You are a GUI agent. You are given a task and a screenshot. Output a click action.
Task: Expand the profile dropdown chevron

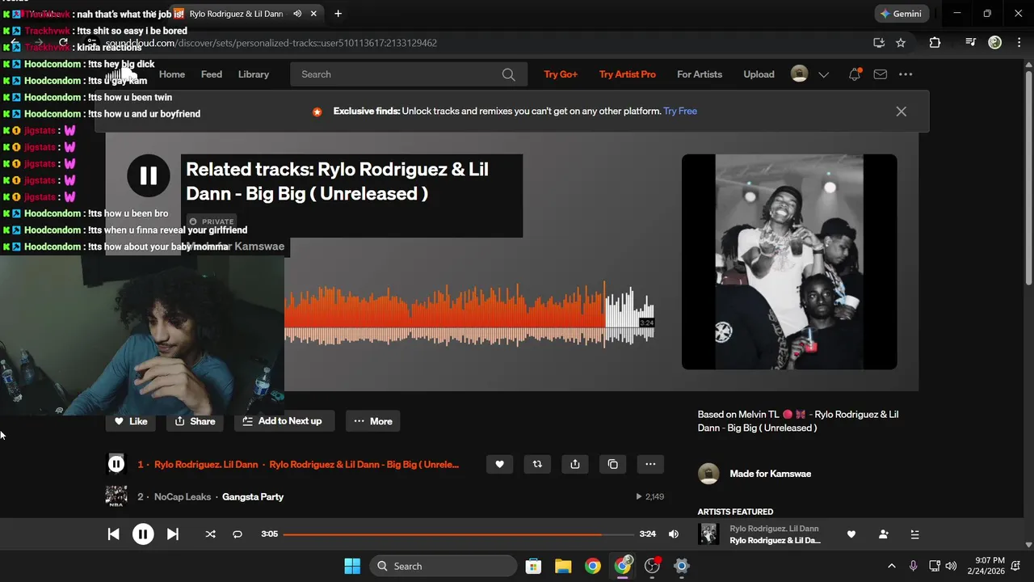click(x=824, y=74)
